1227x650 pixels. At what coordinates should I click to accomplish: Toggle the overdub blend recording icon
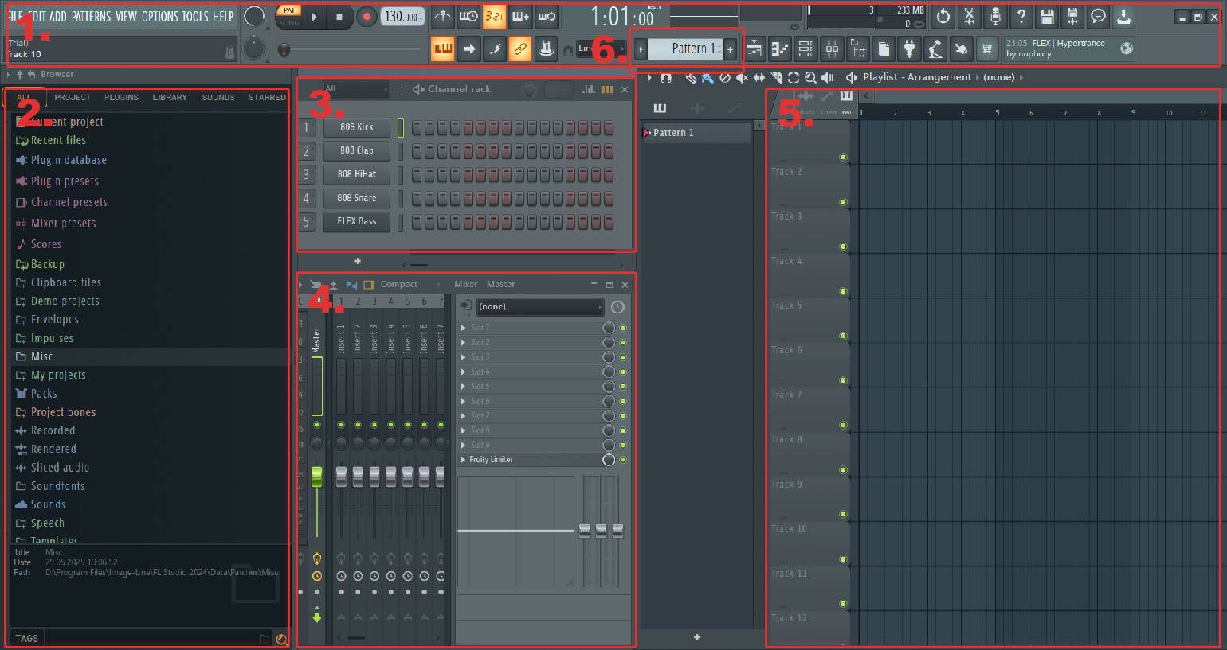click(x=520, y=16)
